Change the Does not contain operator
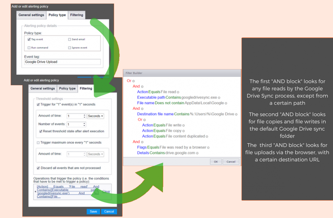The image size is (333, 218). [169, 103]
